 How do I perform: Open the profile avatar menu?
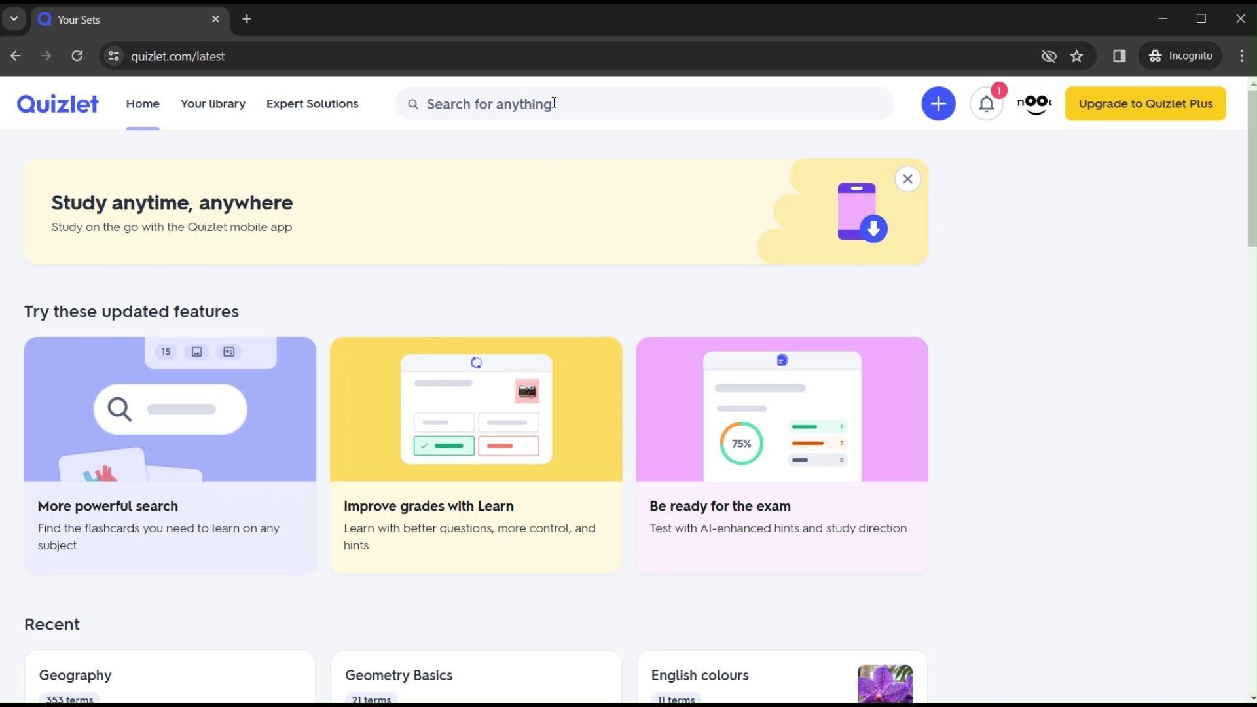1034,104
